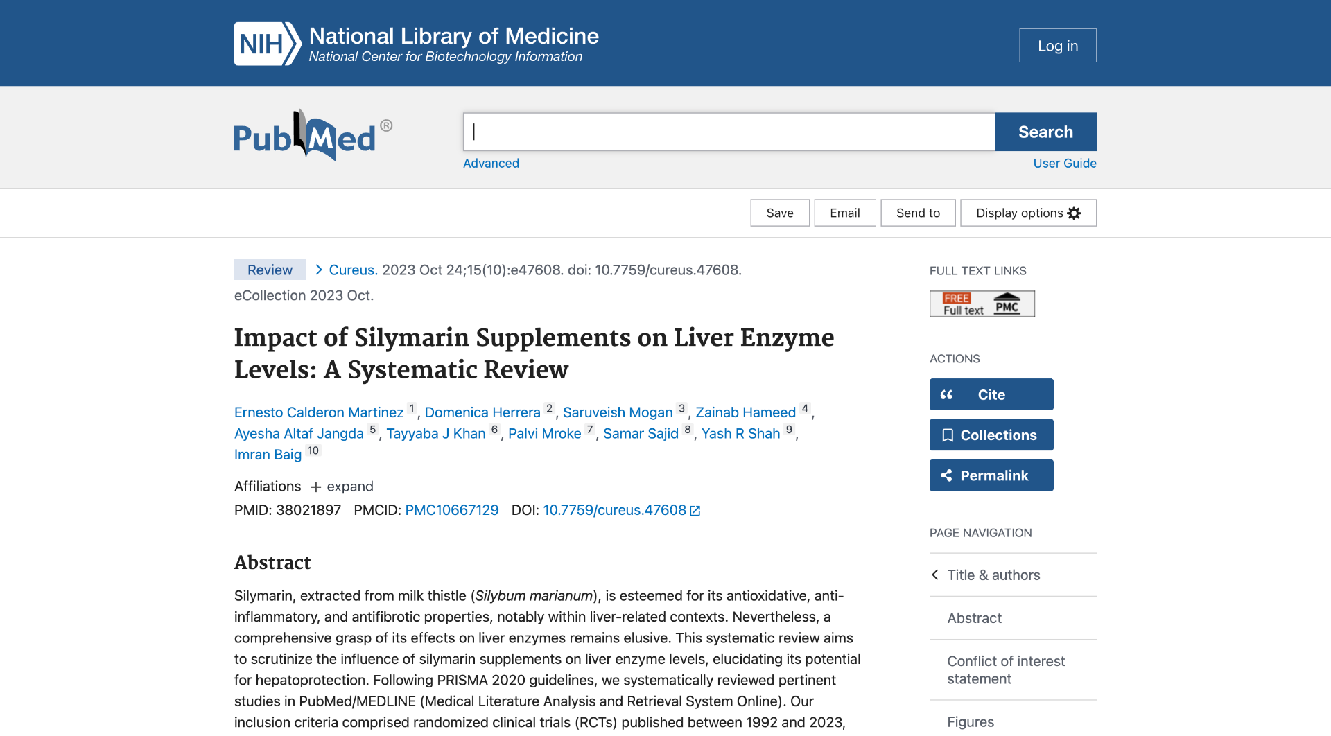The image size is (1331, 736).
Task: Click the Cite button
Action: tap(991, 394)
